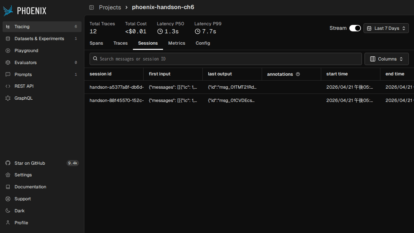Image resolution: width=414 pixels, height=233 pixels.
Task: Click Star on GitHub
Action: tap(42, 163)
